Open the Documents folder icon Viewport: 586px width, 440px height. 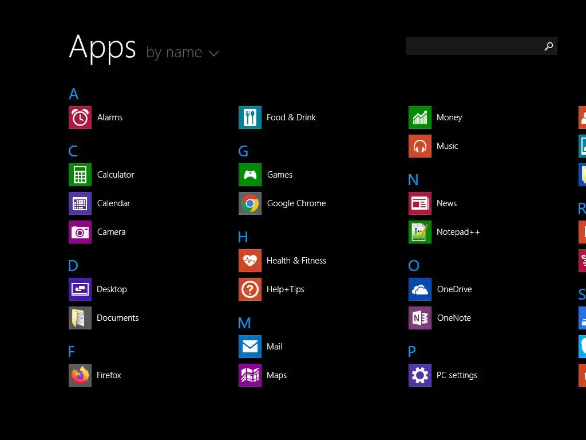(80, 318)
